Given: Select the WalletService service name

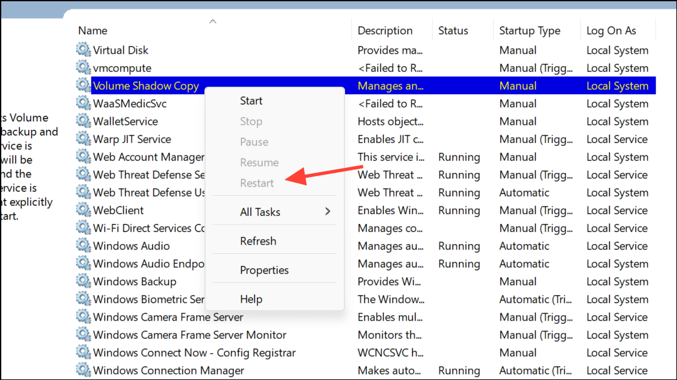Looking at the screenshot, I should [x=125, y=122].
